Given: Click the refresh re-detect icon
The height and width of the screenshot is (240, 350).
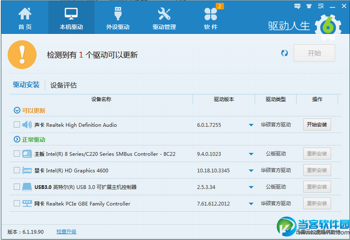Looking at the screenshot, I should click(284, 53).
